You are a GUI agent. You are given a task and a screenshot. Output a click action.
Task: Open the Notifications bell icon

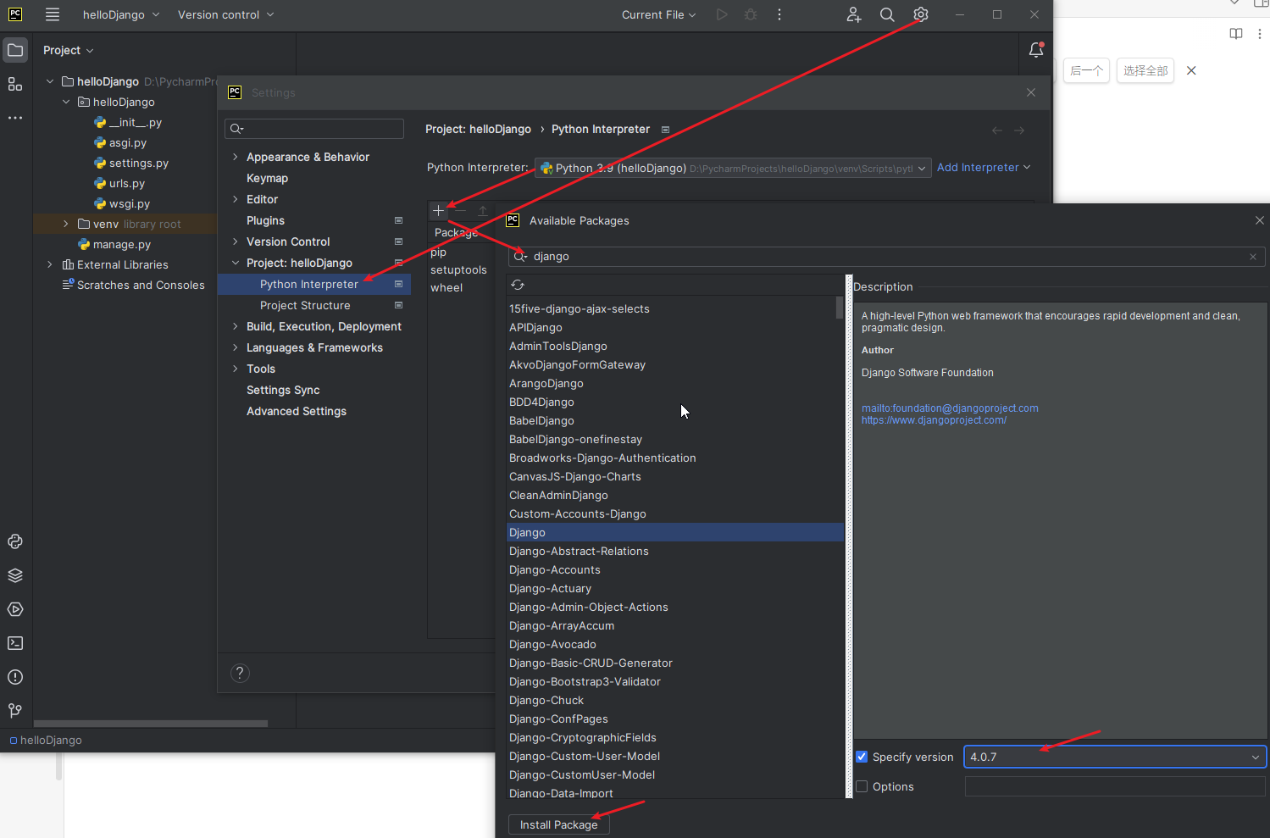1035,51
